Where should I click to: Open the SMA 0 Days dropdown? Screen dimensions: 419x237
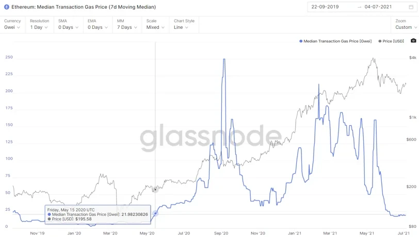point(68,27)
